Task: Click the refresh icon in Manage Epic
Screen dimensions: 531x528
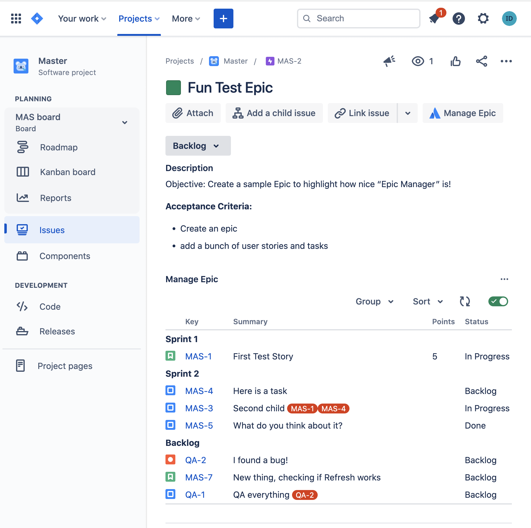Action: click(465, 301)
